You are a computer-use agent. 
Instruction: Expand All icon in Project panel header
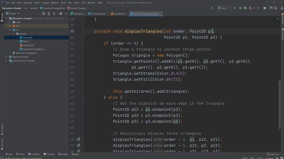coord(48,14)
